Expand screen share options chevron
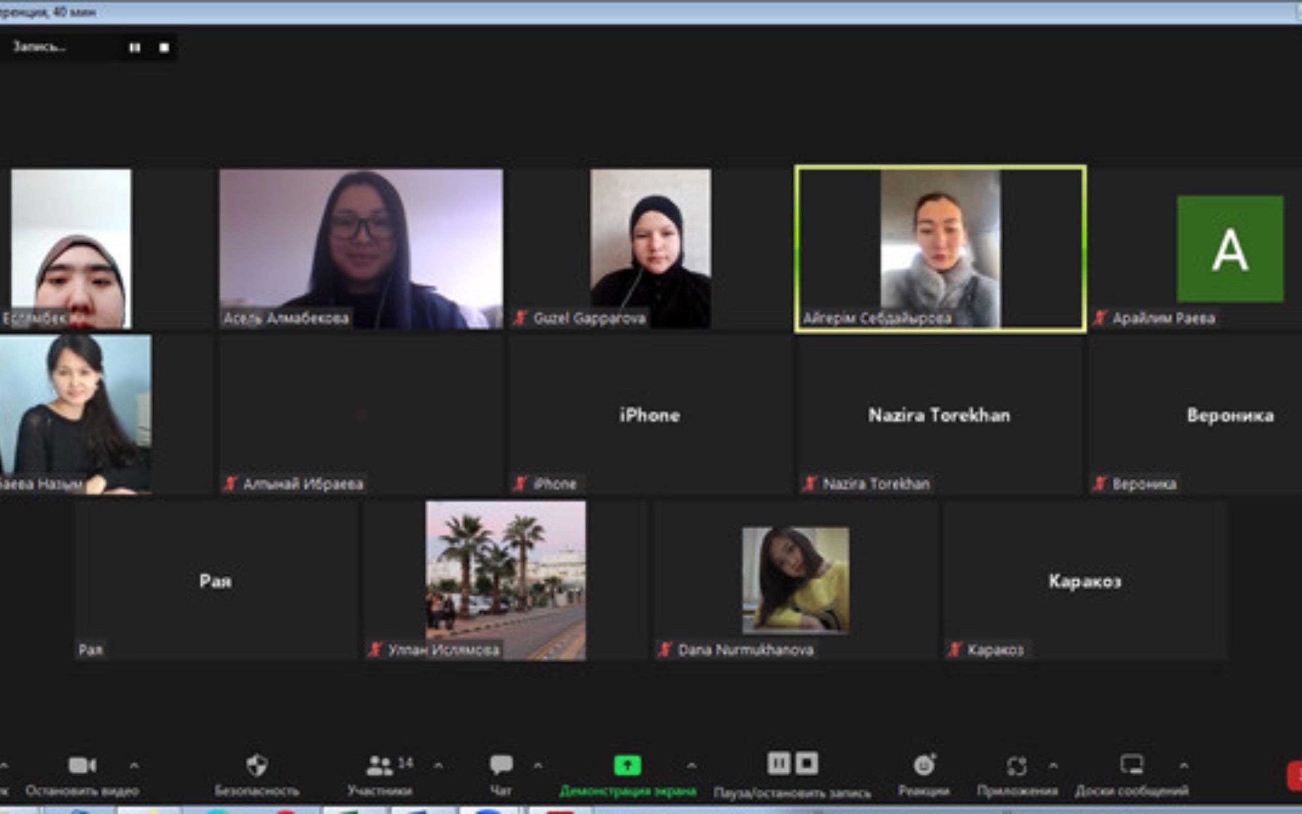The image size is (1302, 814). [x=691, y=766]
